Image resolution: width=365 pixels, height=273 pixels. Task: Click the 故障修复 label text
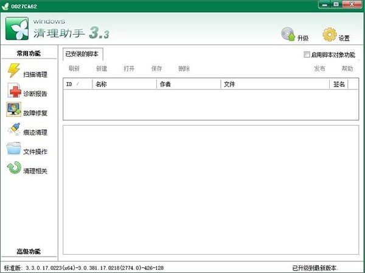point(35,113)
